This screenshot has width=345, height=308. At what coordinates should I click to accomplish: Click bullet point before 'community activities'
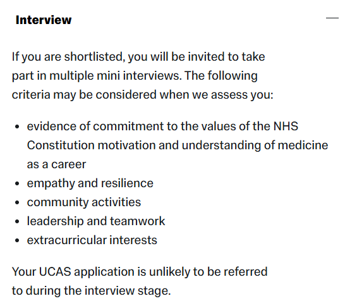[x=17, y=202]
